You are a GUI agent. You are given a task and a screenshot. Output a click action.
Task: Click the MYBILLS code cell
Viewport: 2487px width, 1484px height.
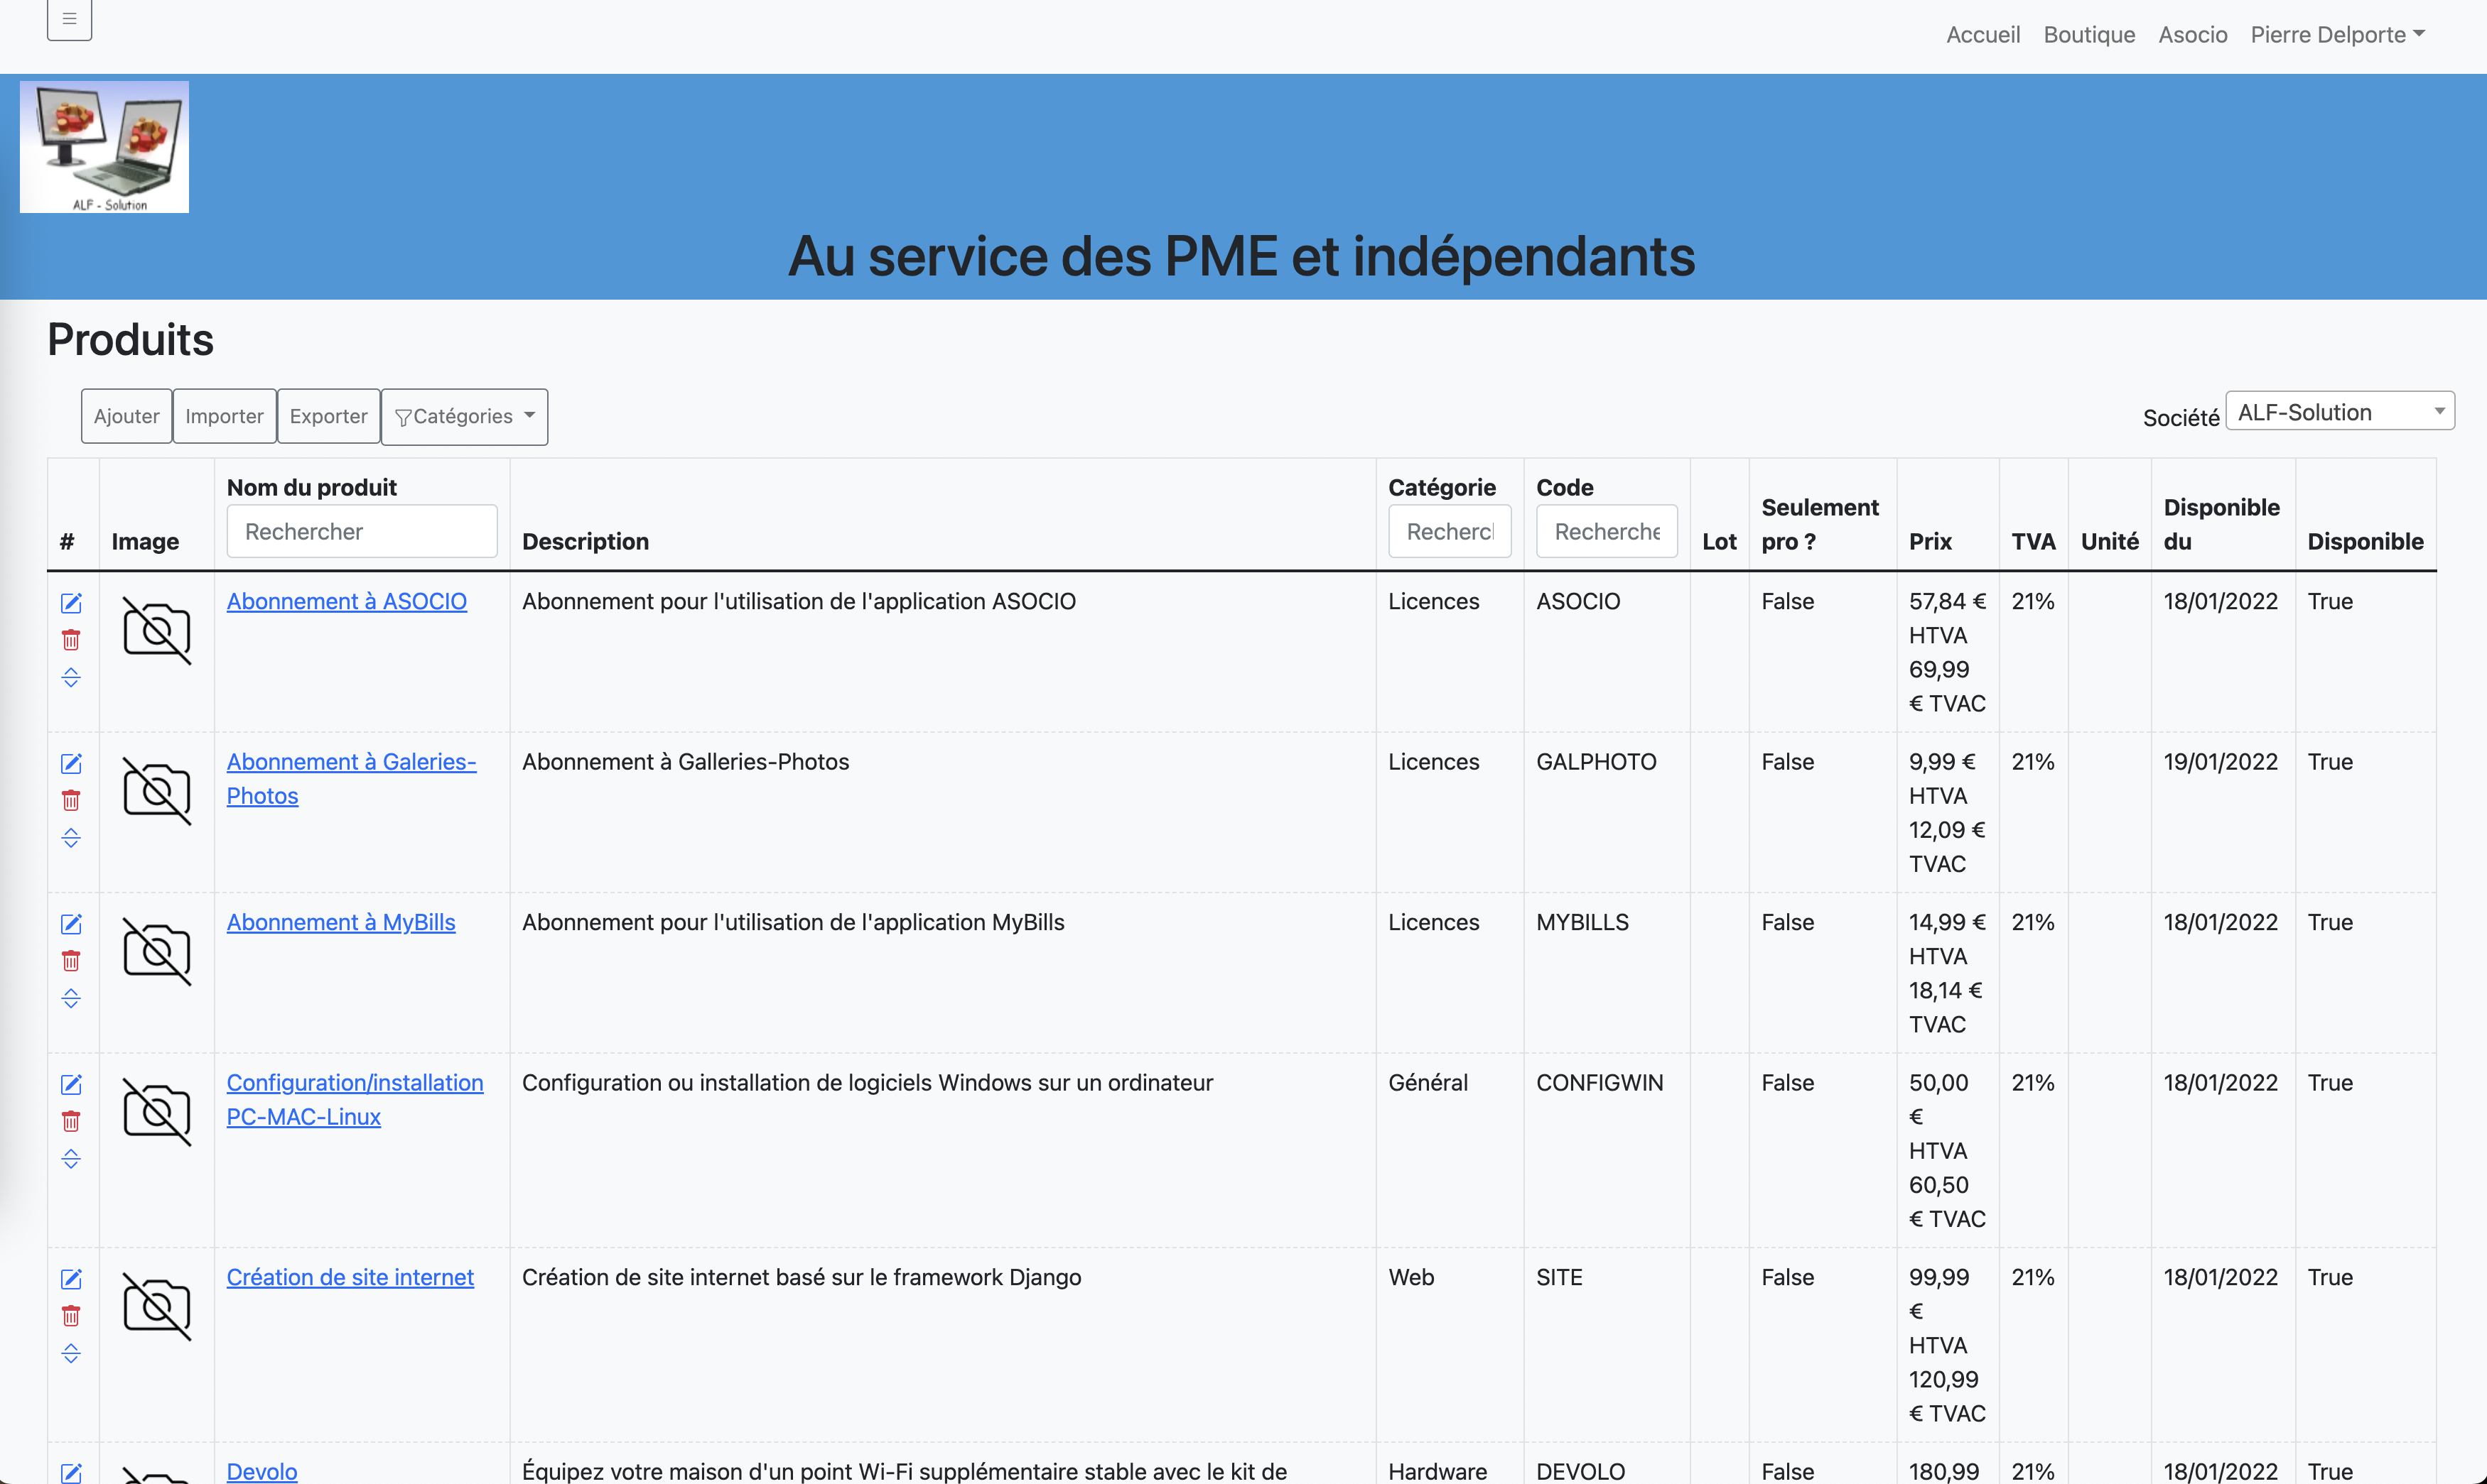click(1582, 923)
